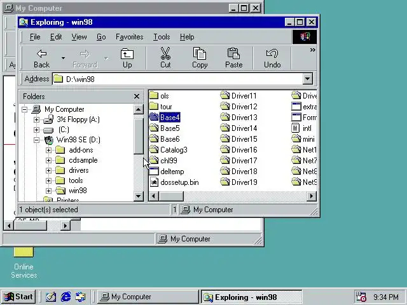Select the cdsample folder in tree
Viewport: 407px width, 305px height.
(x=83, y=160)
